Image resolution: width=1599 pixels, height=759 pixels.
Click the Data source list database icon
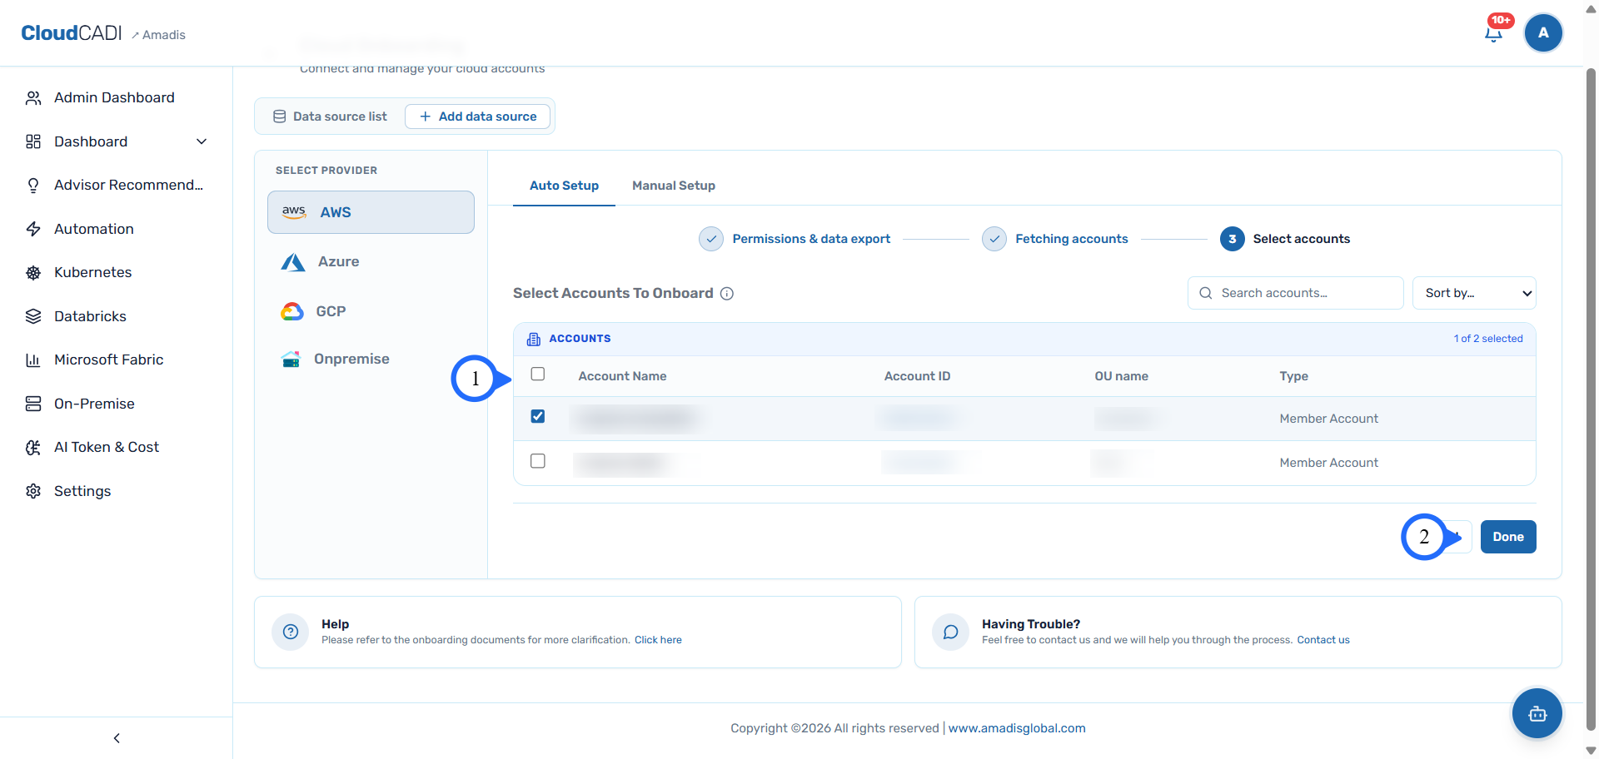click(280, 117)
